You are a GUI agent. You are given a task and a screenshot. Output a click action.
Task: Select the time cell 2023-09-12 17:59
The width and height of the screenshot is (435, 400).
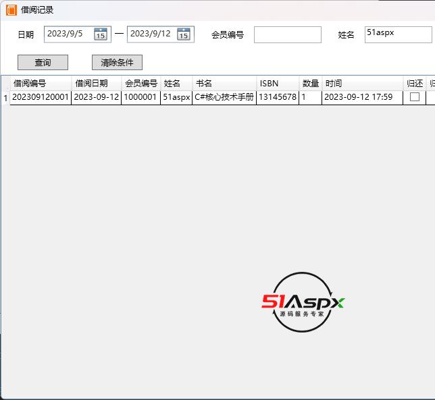pos(363,98)
